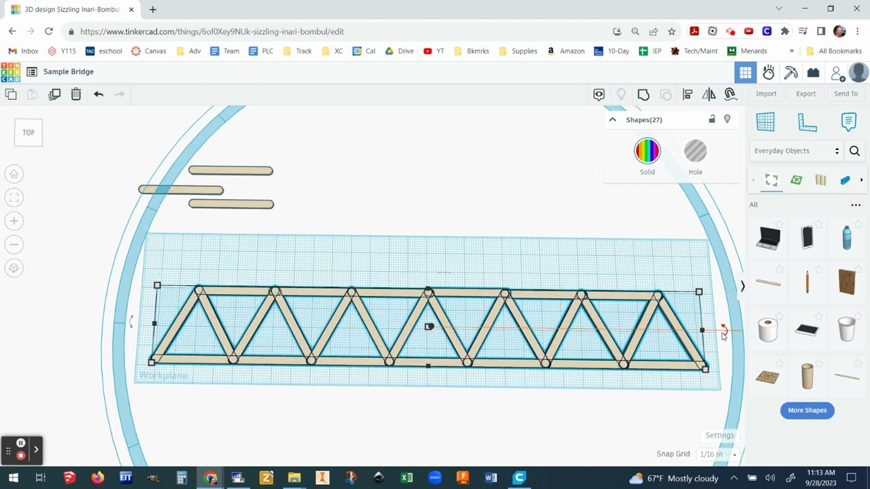Open Excel from the Windows taskbar
Image resolution: width=870 pixels, height=489 pixels.
coord(406,478)
